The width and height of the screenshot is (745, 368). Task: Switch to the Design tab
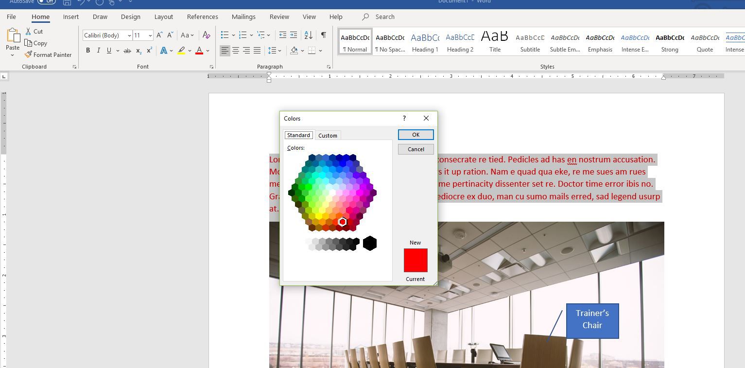click(131, 17)
